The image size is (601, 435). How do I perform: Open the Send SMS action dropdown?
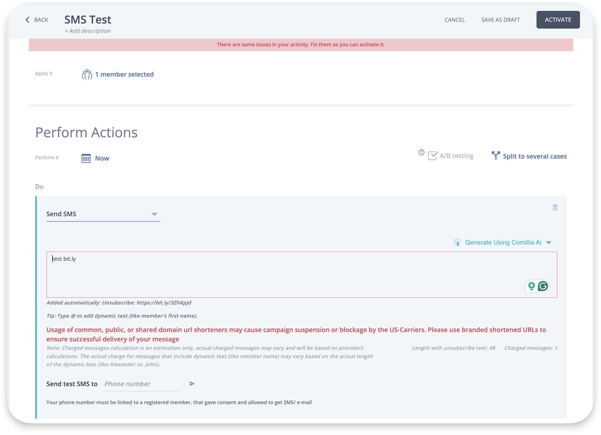pyautogui.click(x=103, y=214)
